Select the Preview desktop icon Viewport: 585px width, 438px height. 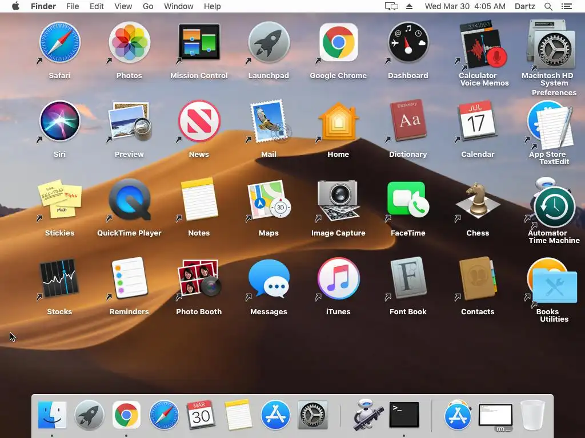tap(130, 121)
